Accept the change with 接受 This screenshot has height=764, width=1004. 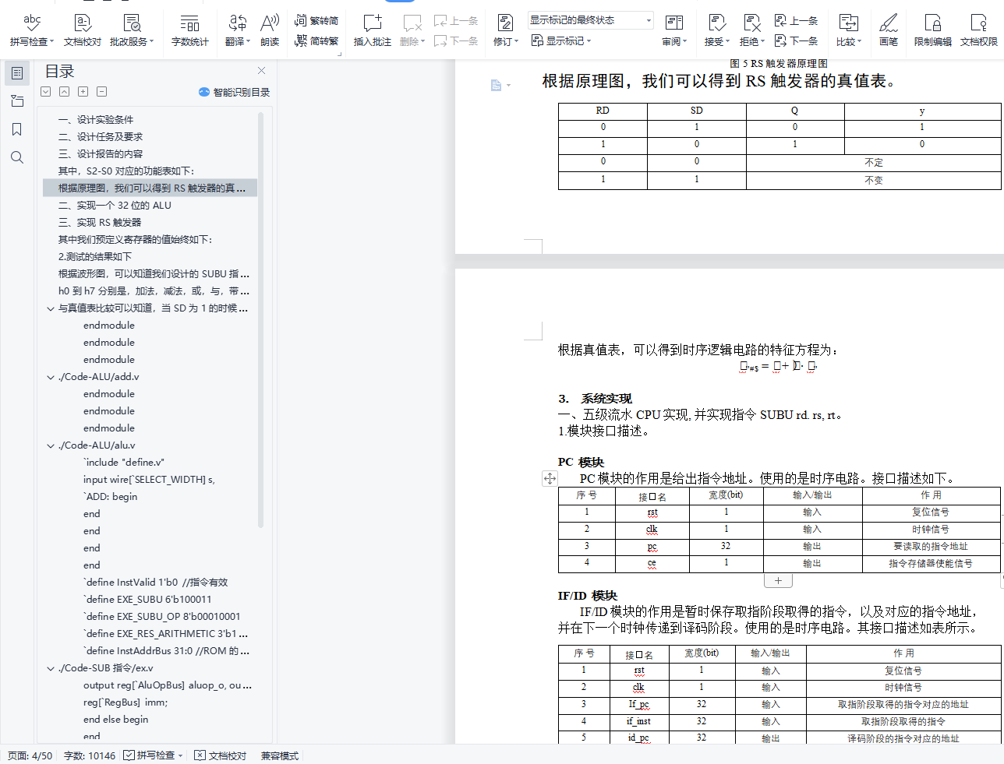717,30
